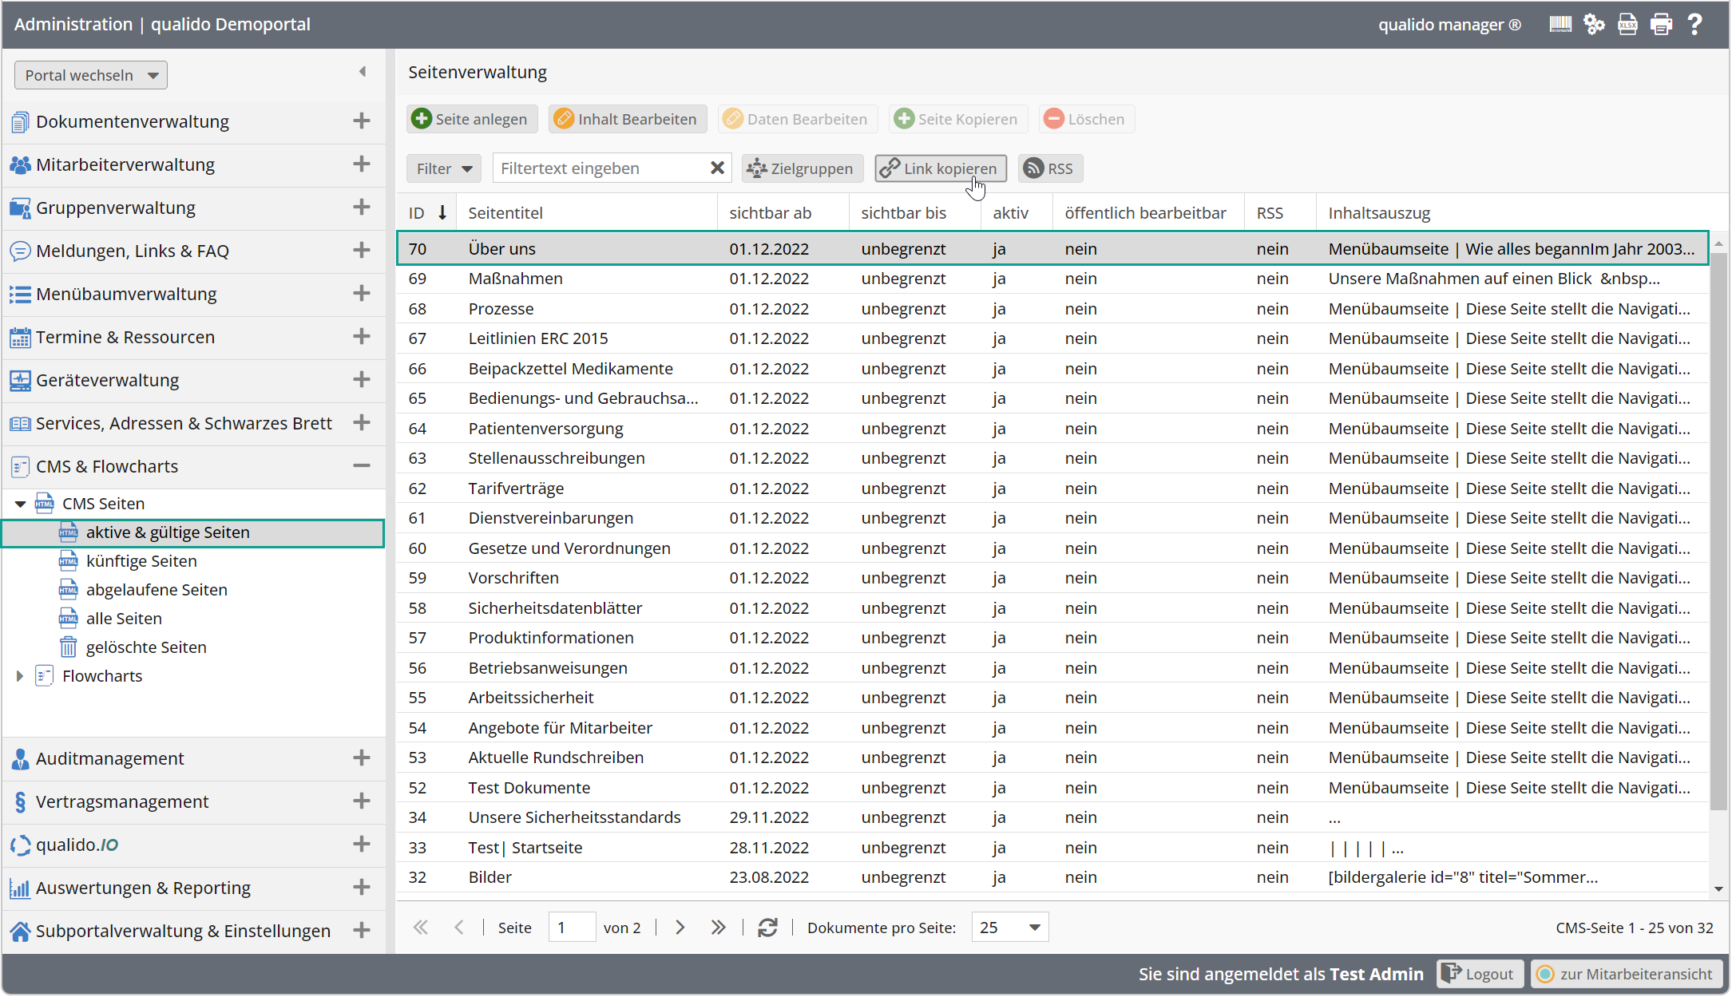1732x997 pixels.
Task: Click the Inhalt Bearbeiten button
Action: pyautogui.click(x=628, y=119)
